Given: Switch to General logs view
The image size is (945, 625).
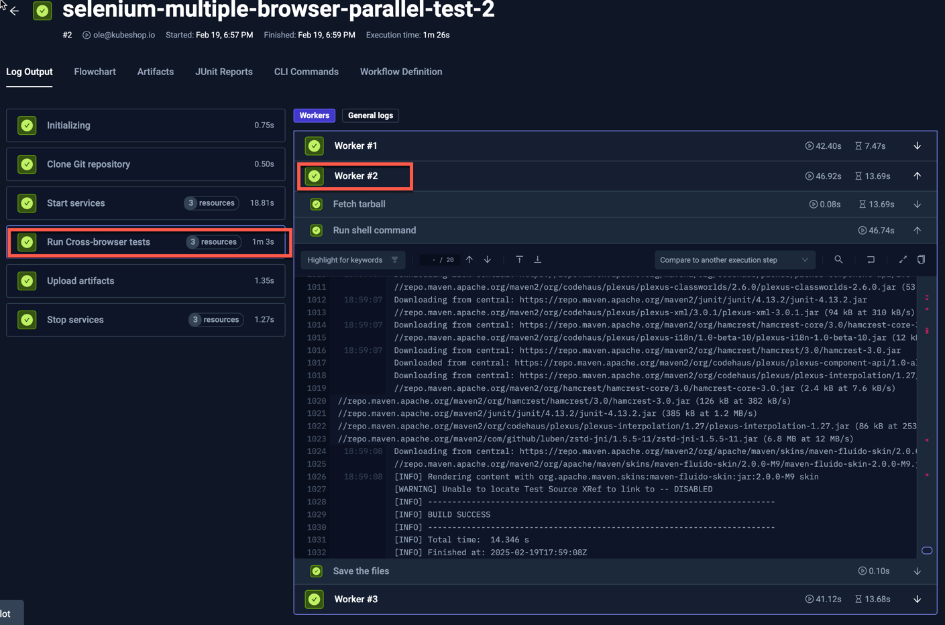Looking at the screenshot, I should (x=370, y=115).
